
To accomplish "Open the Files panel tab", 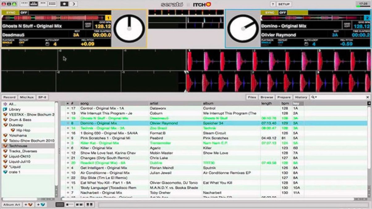I will click(x=252, y=97).
